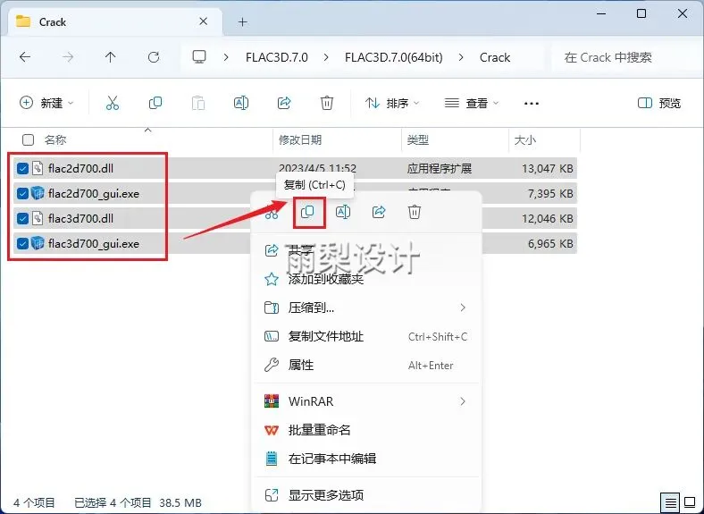Uncheck the flac2d700.dll checkbox
This screenshot has height=514, width=704.
(22, 168)
